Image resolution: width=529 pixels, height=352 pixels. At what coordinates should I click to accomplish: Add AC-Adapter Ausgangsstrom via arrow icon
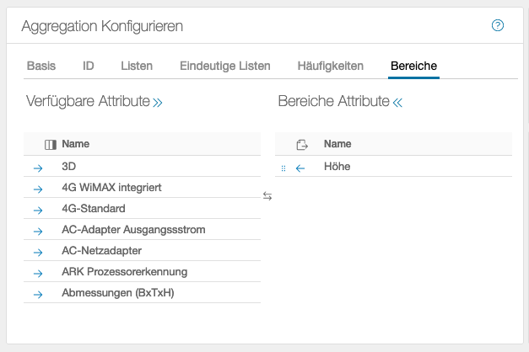point(38,231)
